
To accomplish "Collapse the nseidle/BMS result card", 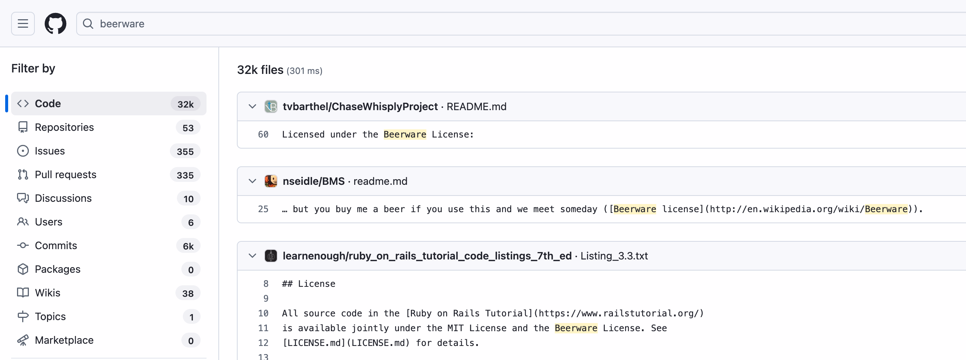I will 252,181.
